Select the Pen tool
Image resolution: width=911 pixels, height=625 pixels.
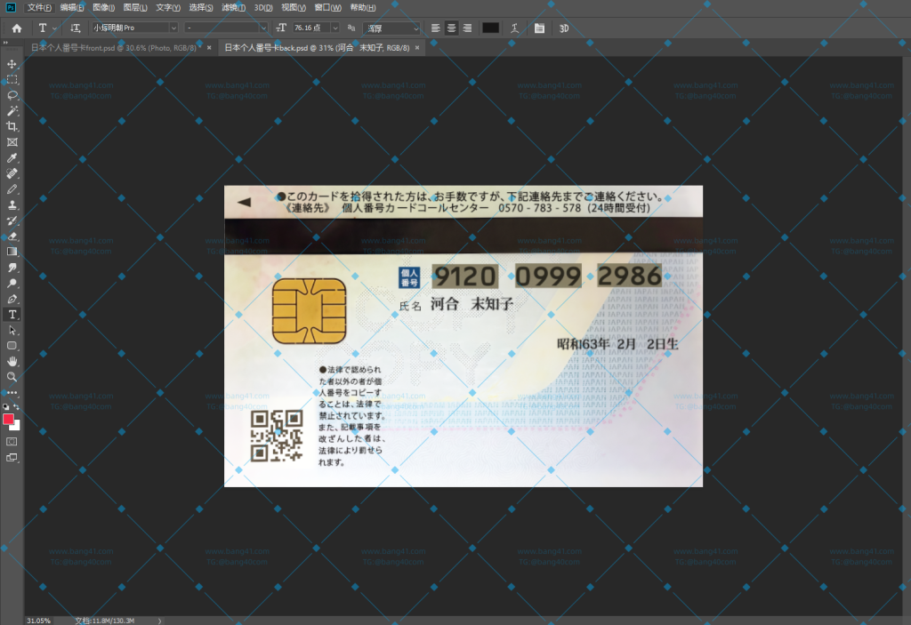tap(12, 298)
